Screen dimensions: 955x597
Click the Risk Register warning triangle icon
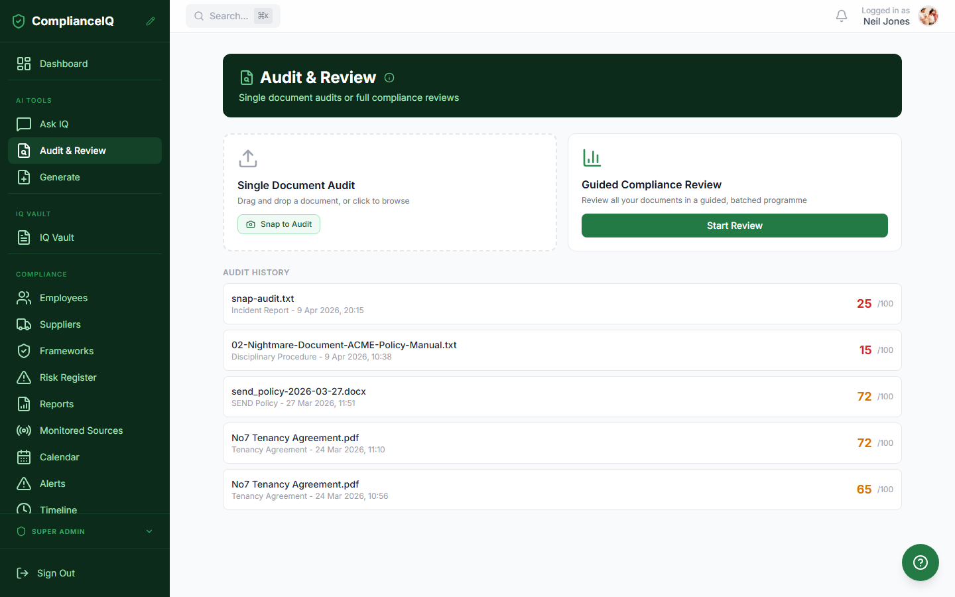(24, 377)
